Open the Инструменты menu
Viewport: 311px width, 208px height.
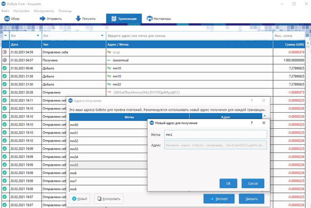click(x=44, y=11)
